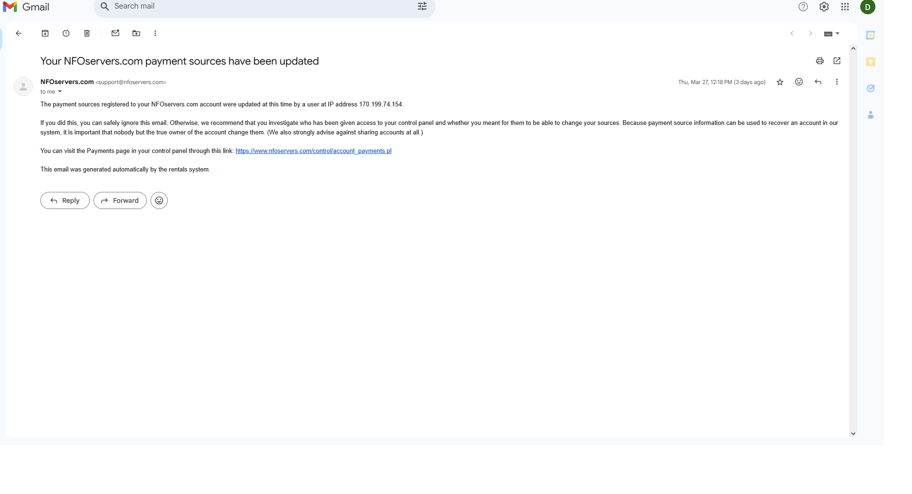Click scrollbar down arrow

[853, 434]
